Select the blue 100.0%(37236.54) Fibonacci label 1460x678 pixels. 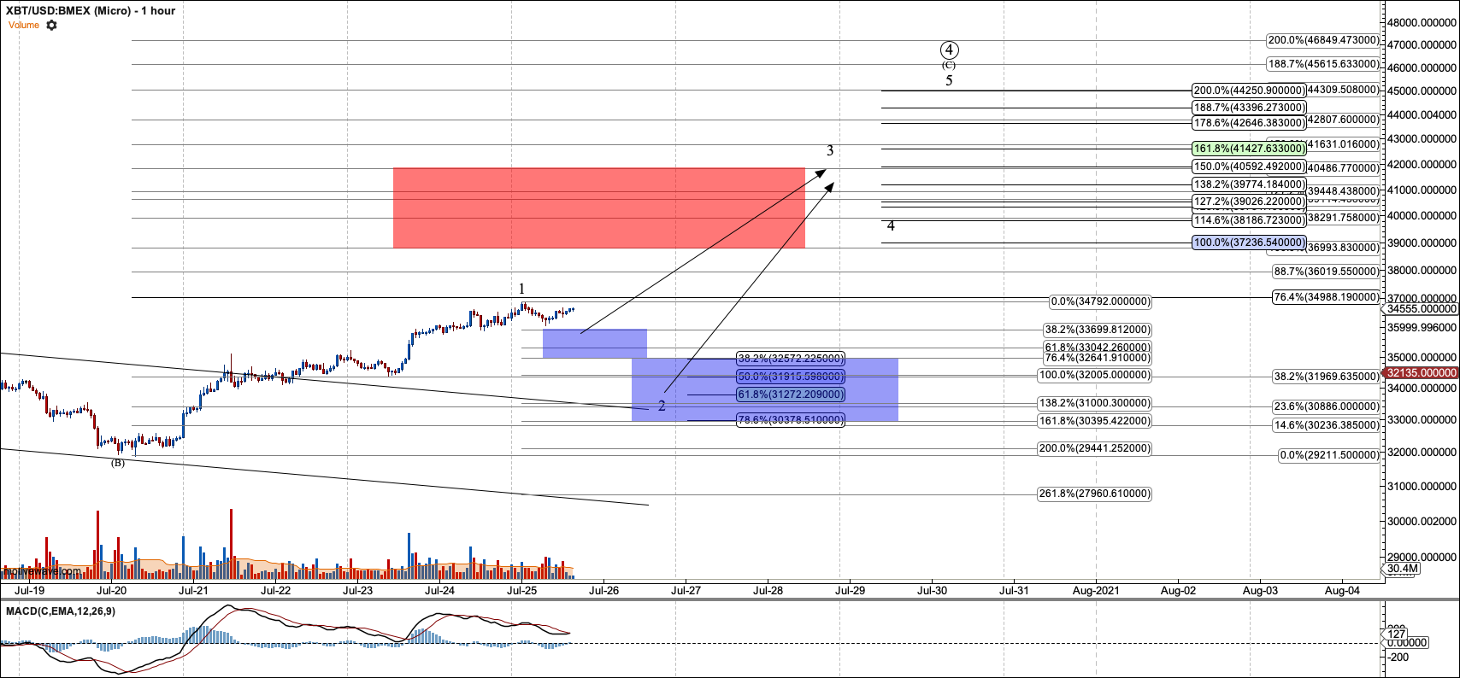point(1249,243)
